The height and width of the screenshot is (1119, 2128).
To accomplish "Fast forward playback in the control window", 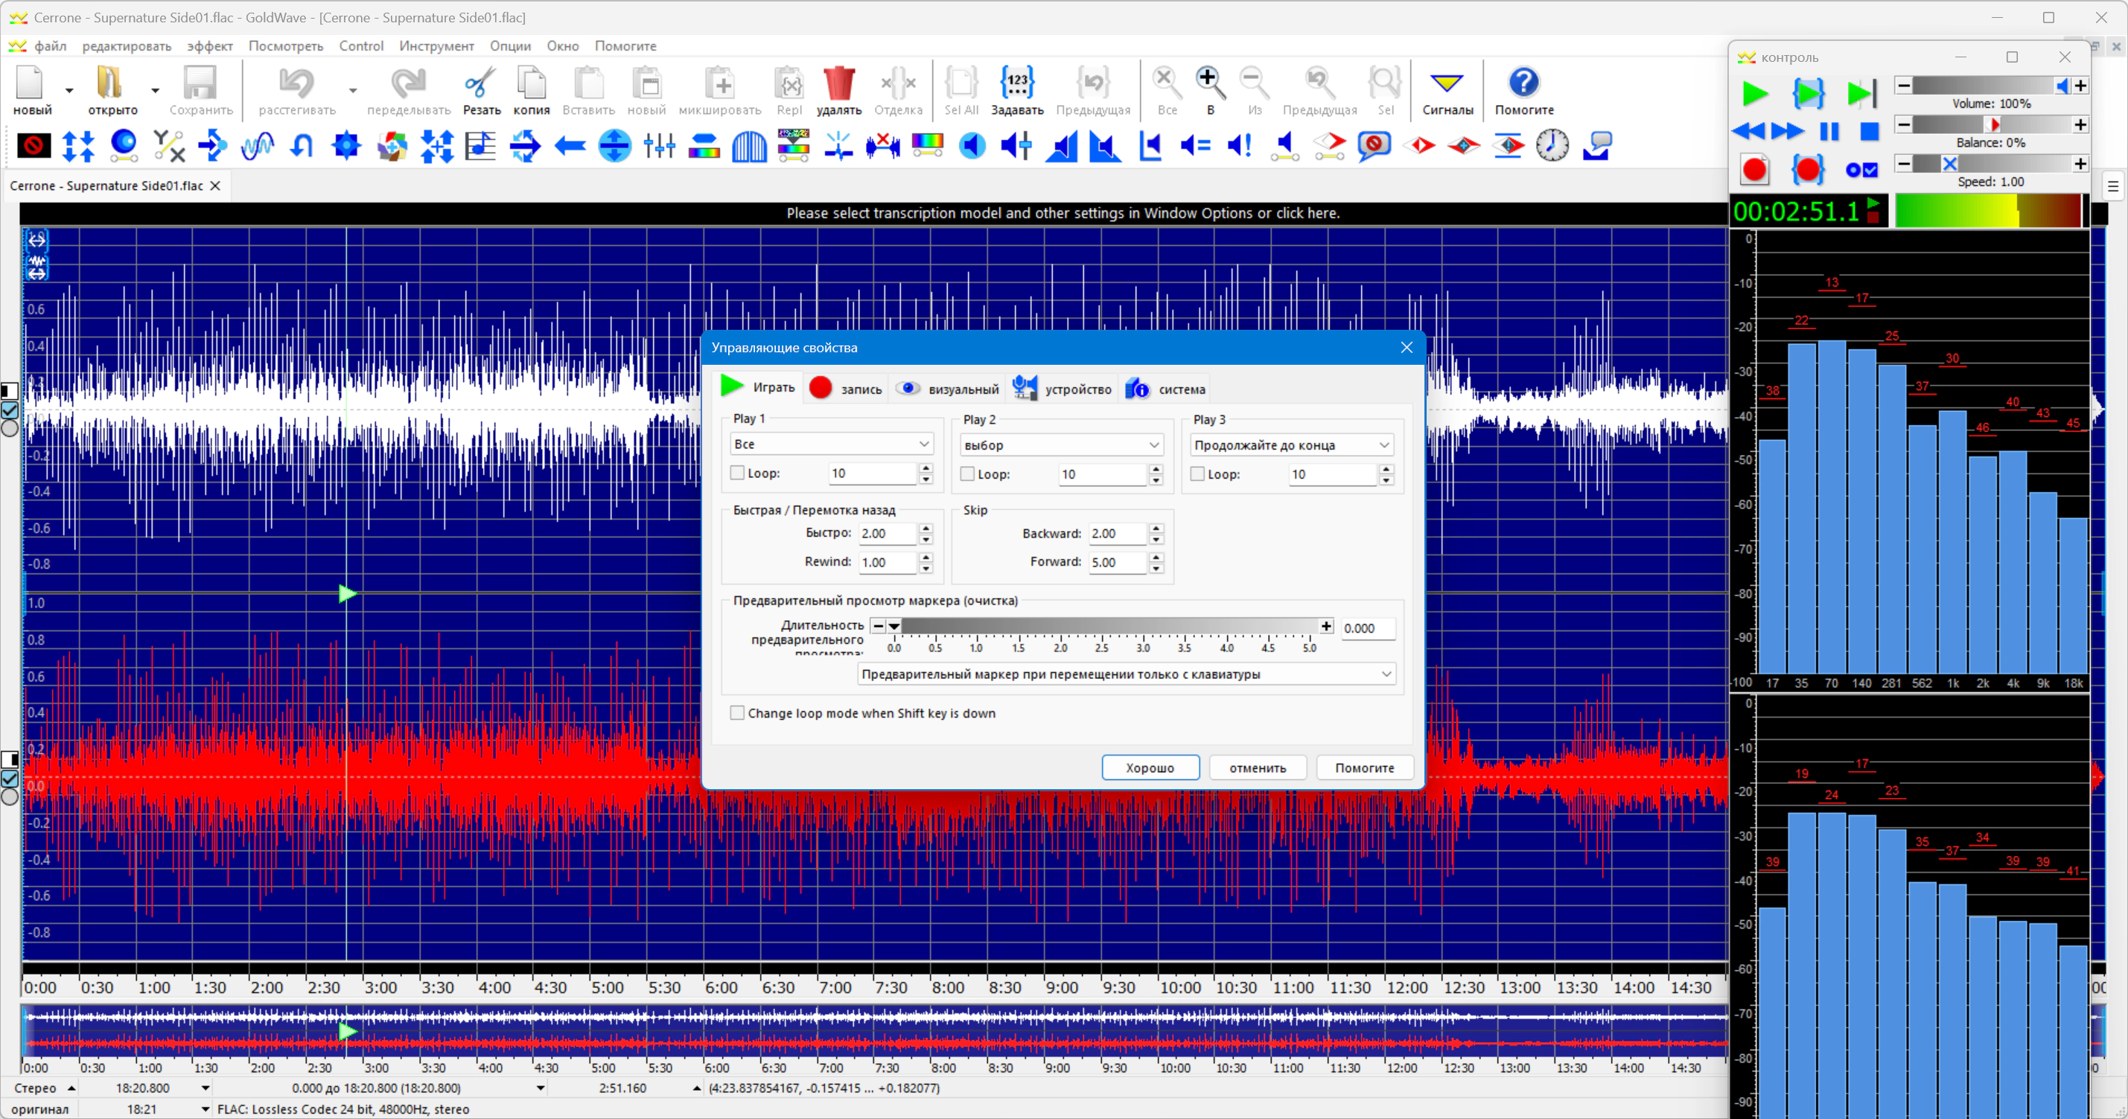I will (1788, 131).
